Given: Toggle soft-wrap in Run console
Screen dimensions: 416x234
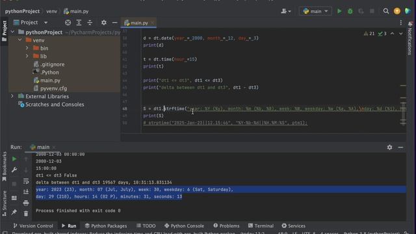Looking at the screenshot, I should click(x=26, y=181).
